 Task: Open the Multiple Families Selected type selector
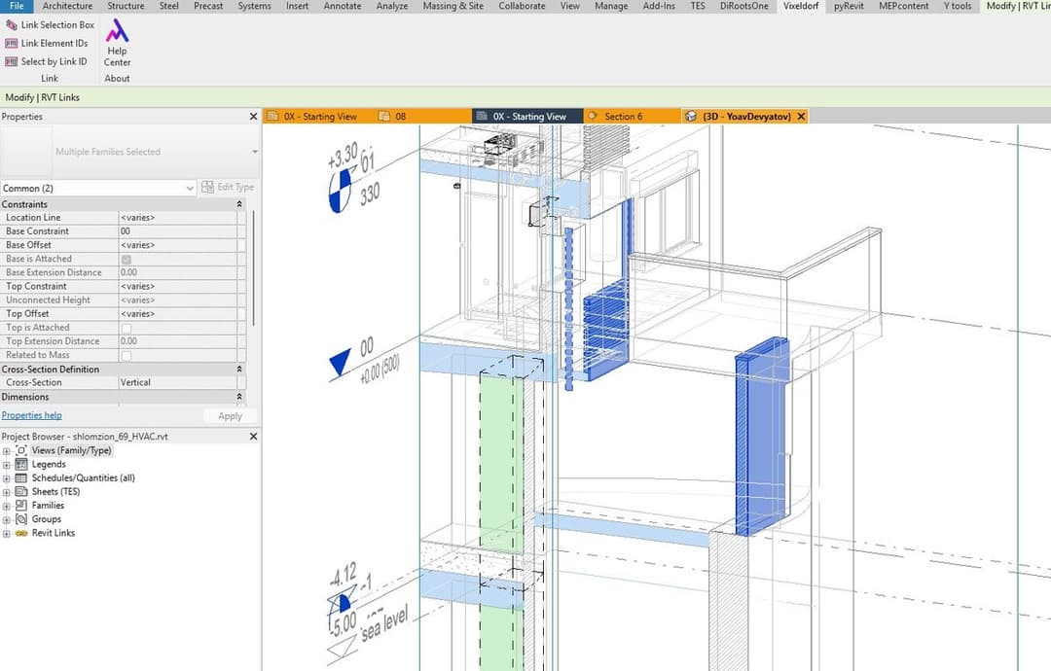(130, 152)
